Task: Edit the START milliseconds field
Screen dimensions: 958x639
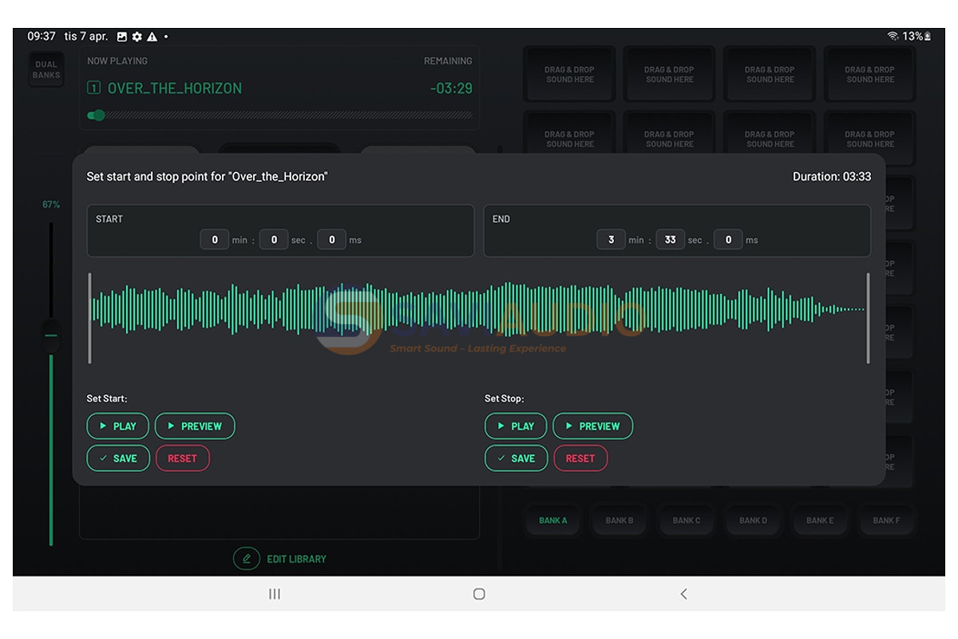Action: click(332, 240)
